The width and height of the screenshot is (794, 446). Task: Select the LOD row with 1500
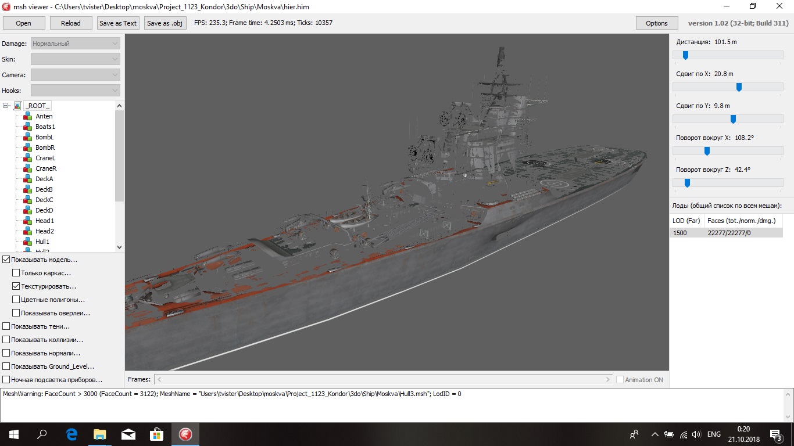click(x=726, y=233)
